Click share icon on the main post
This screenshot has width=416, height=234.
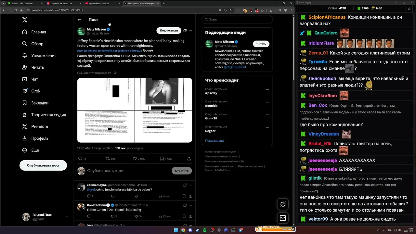(x=189, y=159)
